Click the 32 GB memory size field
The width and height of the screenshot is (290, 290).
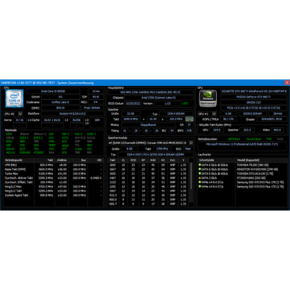tap(130, 114)
